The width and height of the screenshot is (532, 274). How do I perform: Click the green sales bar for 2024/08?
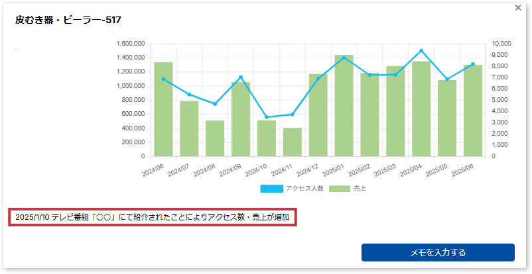[x=215, y=139]
